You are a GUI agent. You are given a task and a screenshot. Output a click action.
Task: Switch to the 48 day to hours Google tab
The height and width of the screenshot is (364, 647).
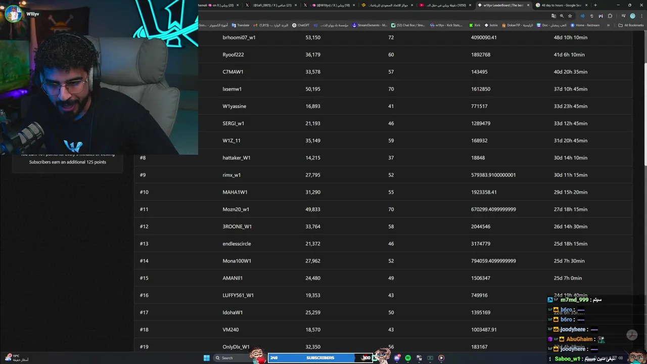pos(561,5)
